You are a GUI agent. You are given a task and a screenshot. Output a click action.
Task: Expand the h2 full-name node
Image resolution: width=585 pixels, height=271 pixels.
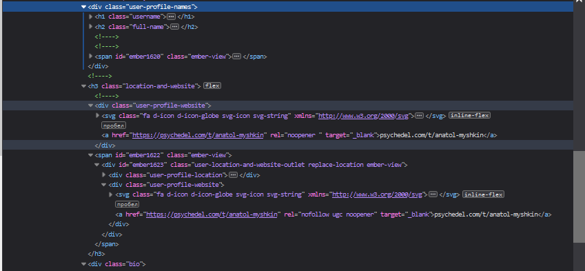[91, 26]
